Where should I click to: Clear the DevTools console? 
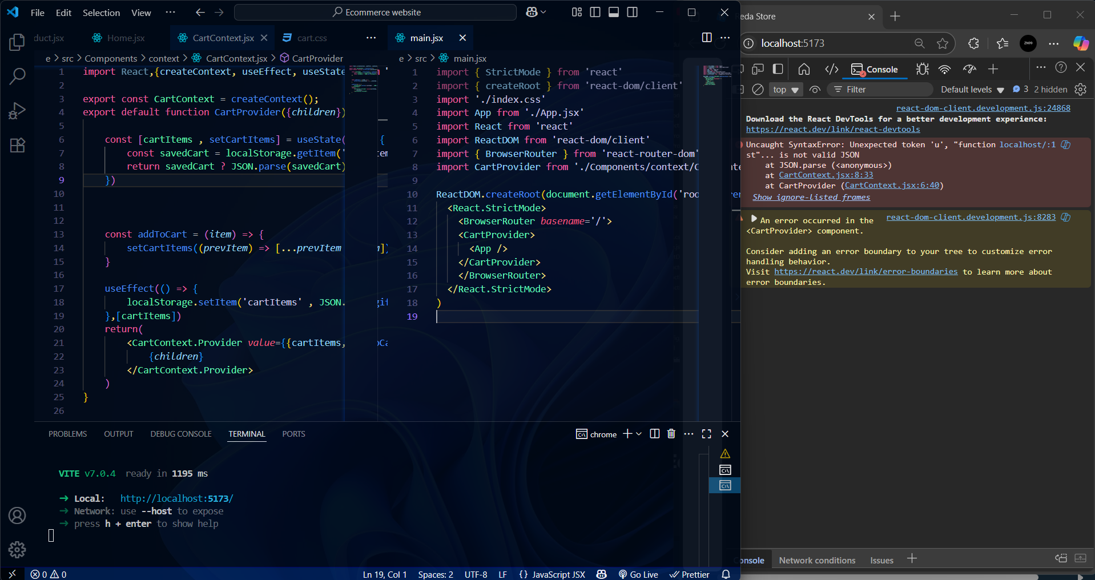[x=758, y=90]
